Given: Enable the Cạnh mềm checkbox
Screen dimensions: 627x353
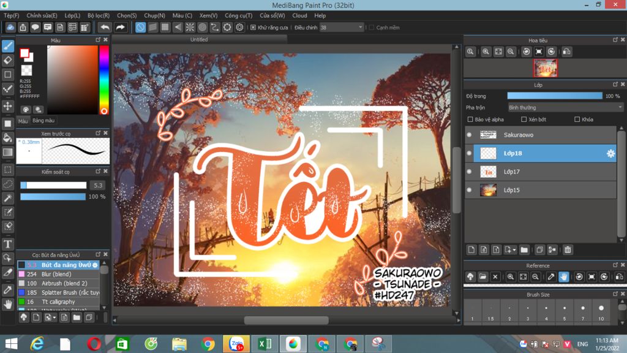Looking at the screenshot, I should coord(372,28).
